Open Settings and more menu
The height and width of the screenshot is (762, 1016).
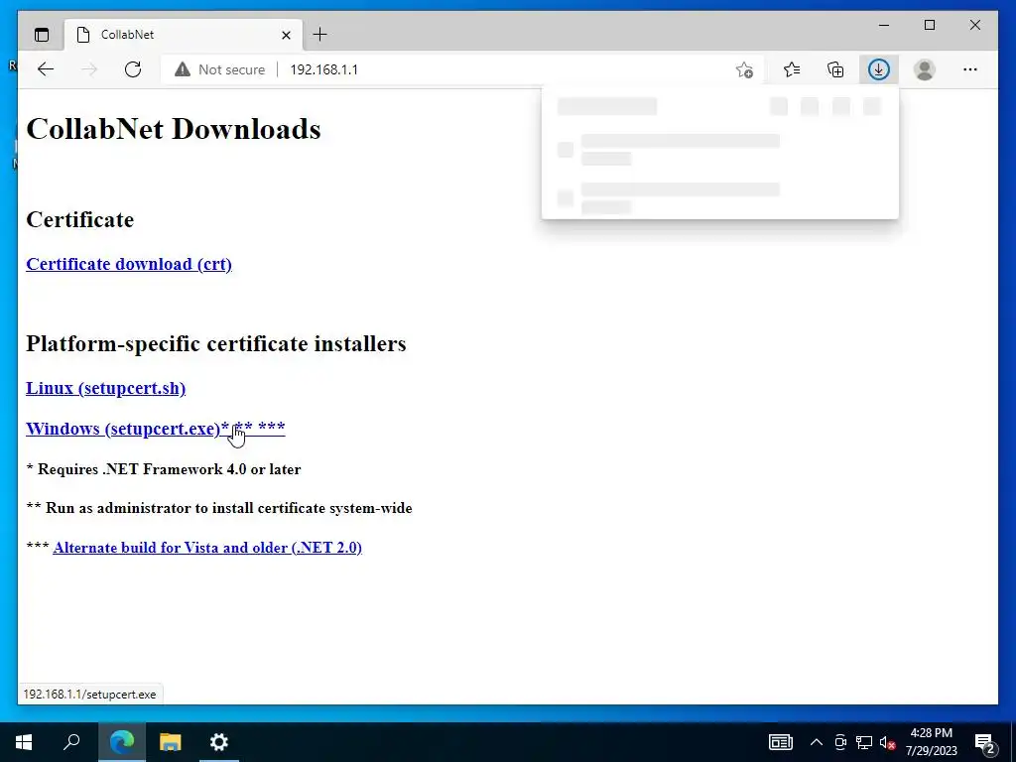pos(970,69)
